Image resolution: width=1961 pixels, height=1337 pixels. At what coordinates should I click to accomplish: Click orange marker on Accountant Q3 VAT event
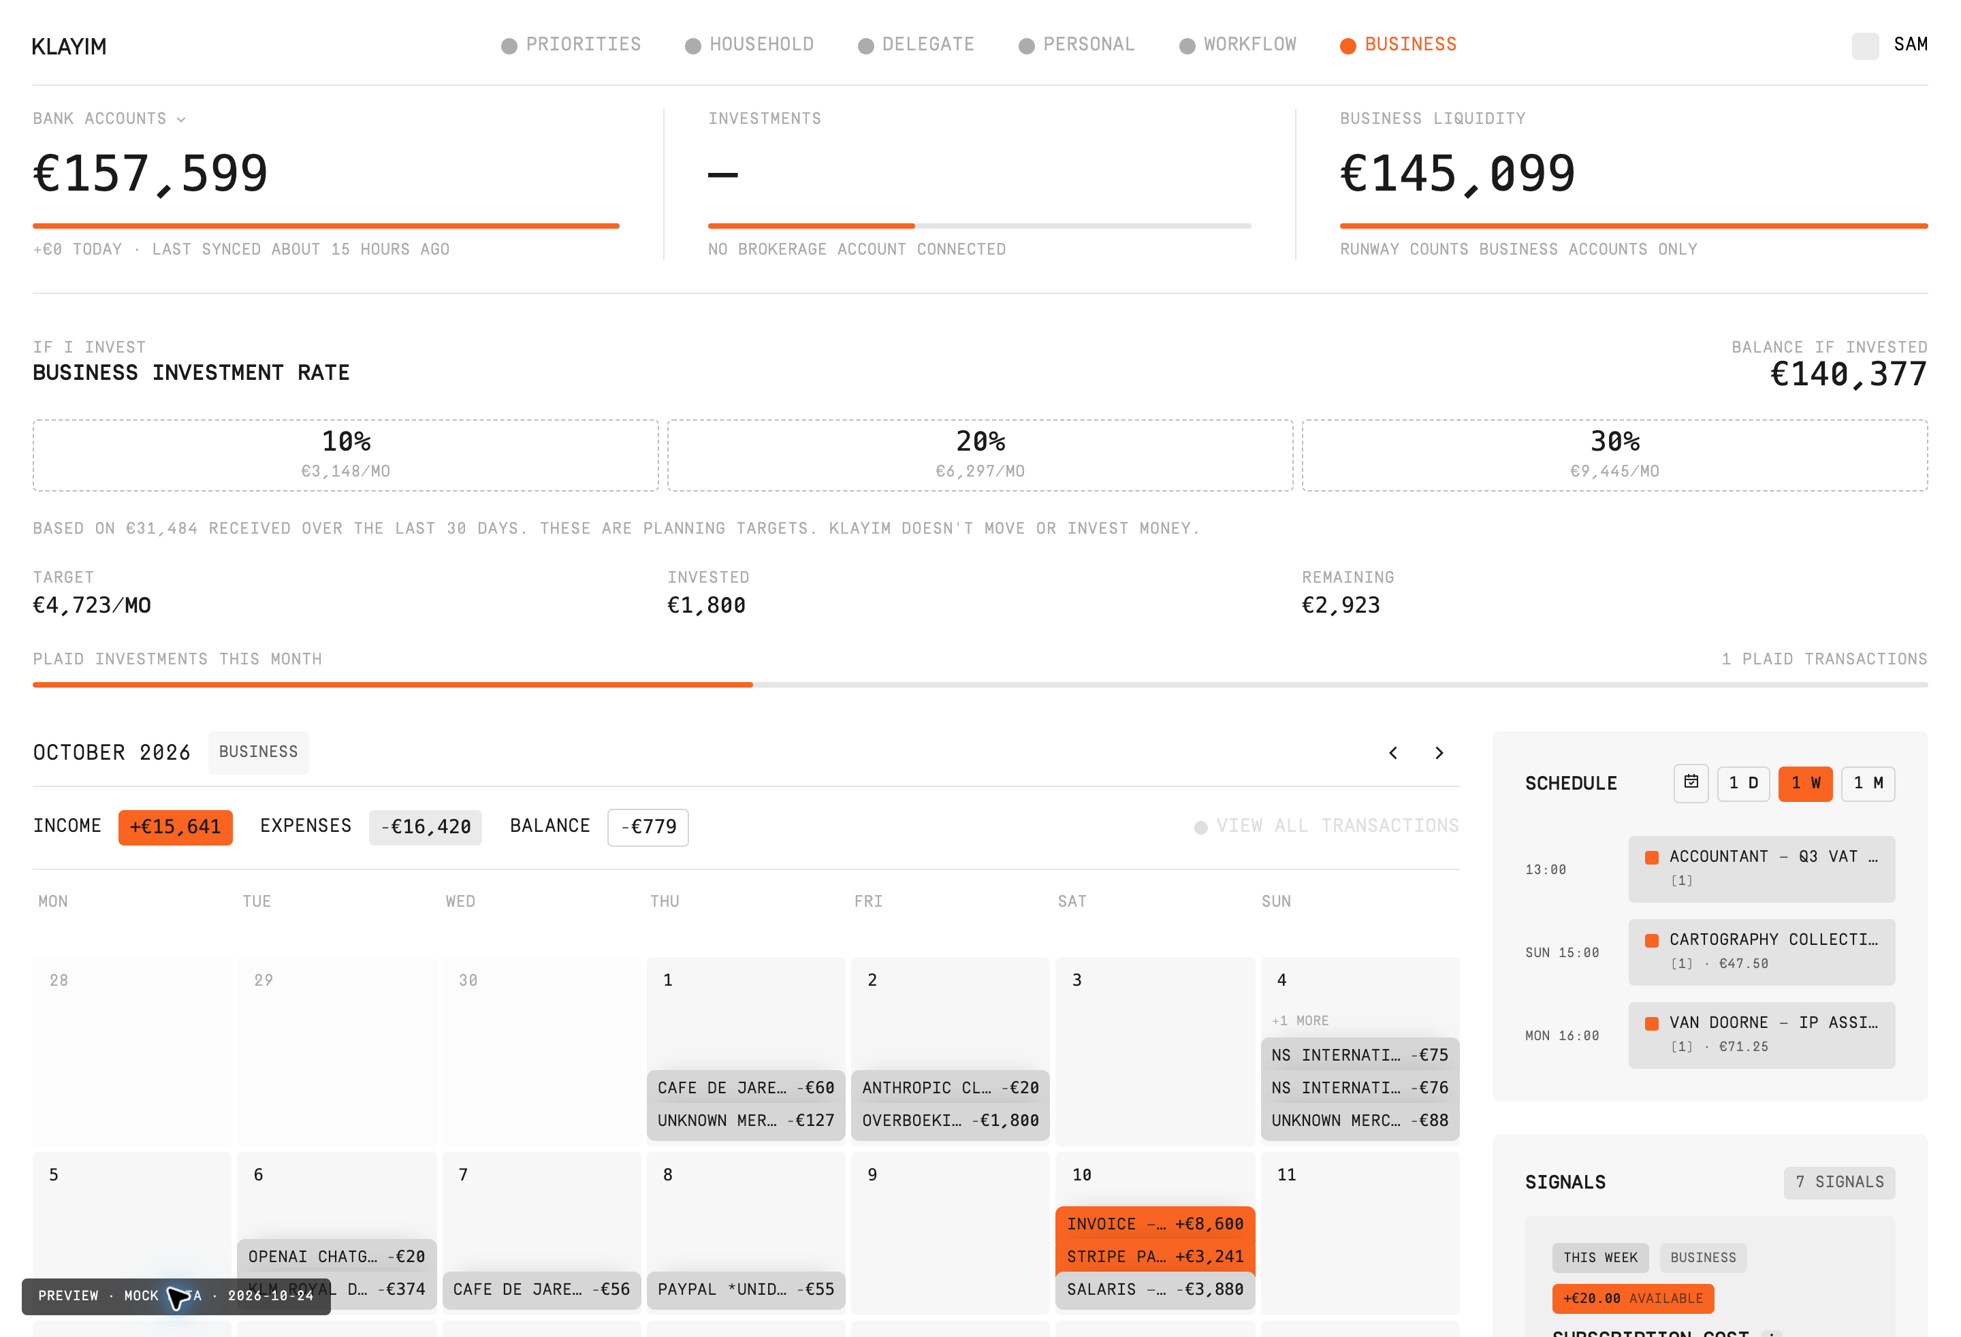point(1651,857)
